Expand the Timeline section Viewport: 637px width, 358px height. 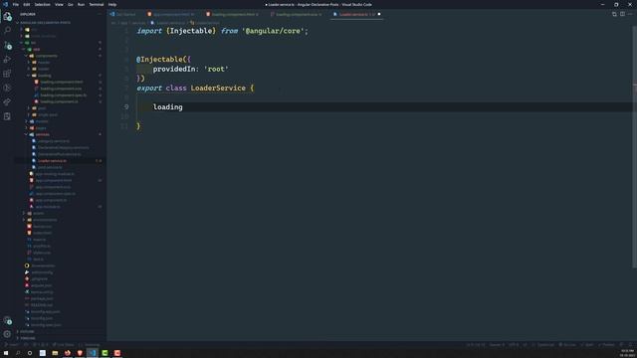pyautogui.click(x=28, y=338)
